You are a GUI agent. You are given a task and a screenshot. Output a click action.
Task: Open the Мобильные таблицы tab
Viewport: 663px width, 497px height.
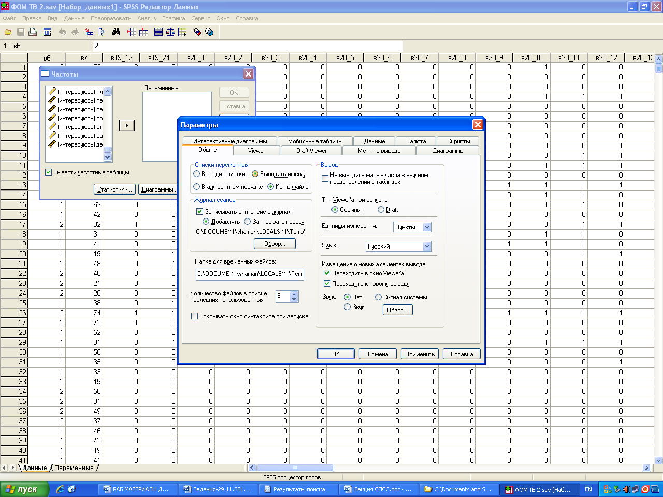(315, 141)
